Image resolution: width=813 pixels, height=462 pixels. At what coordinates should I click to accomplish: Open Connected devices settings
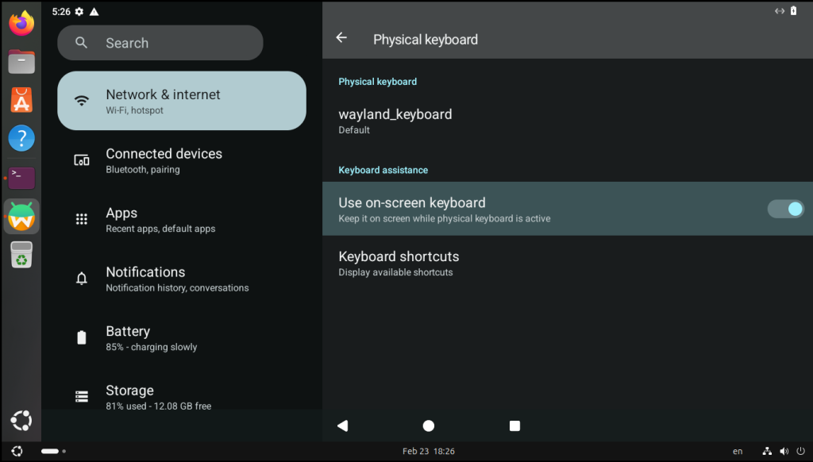164,160
